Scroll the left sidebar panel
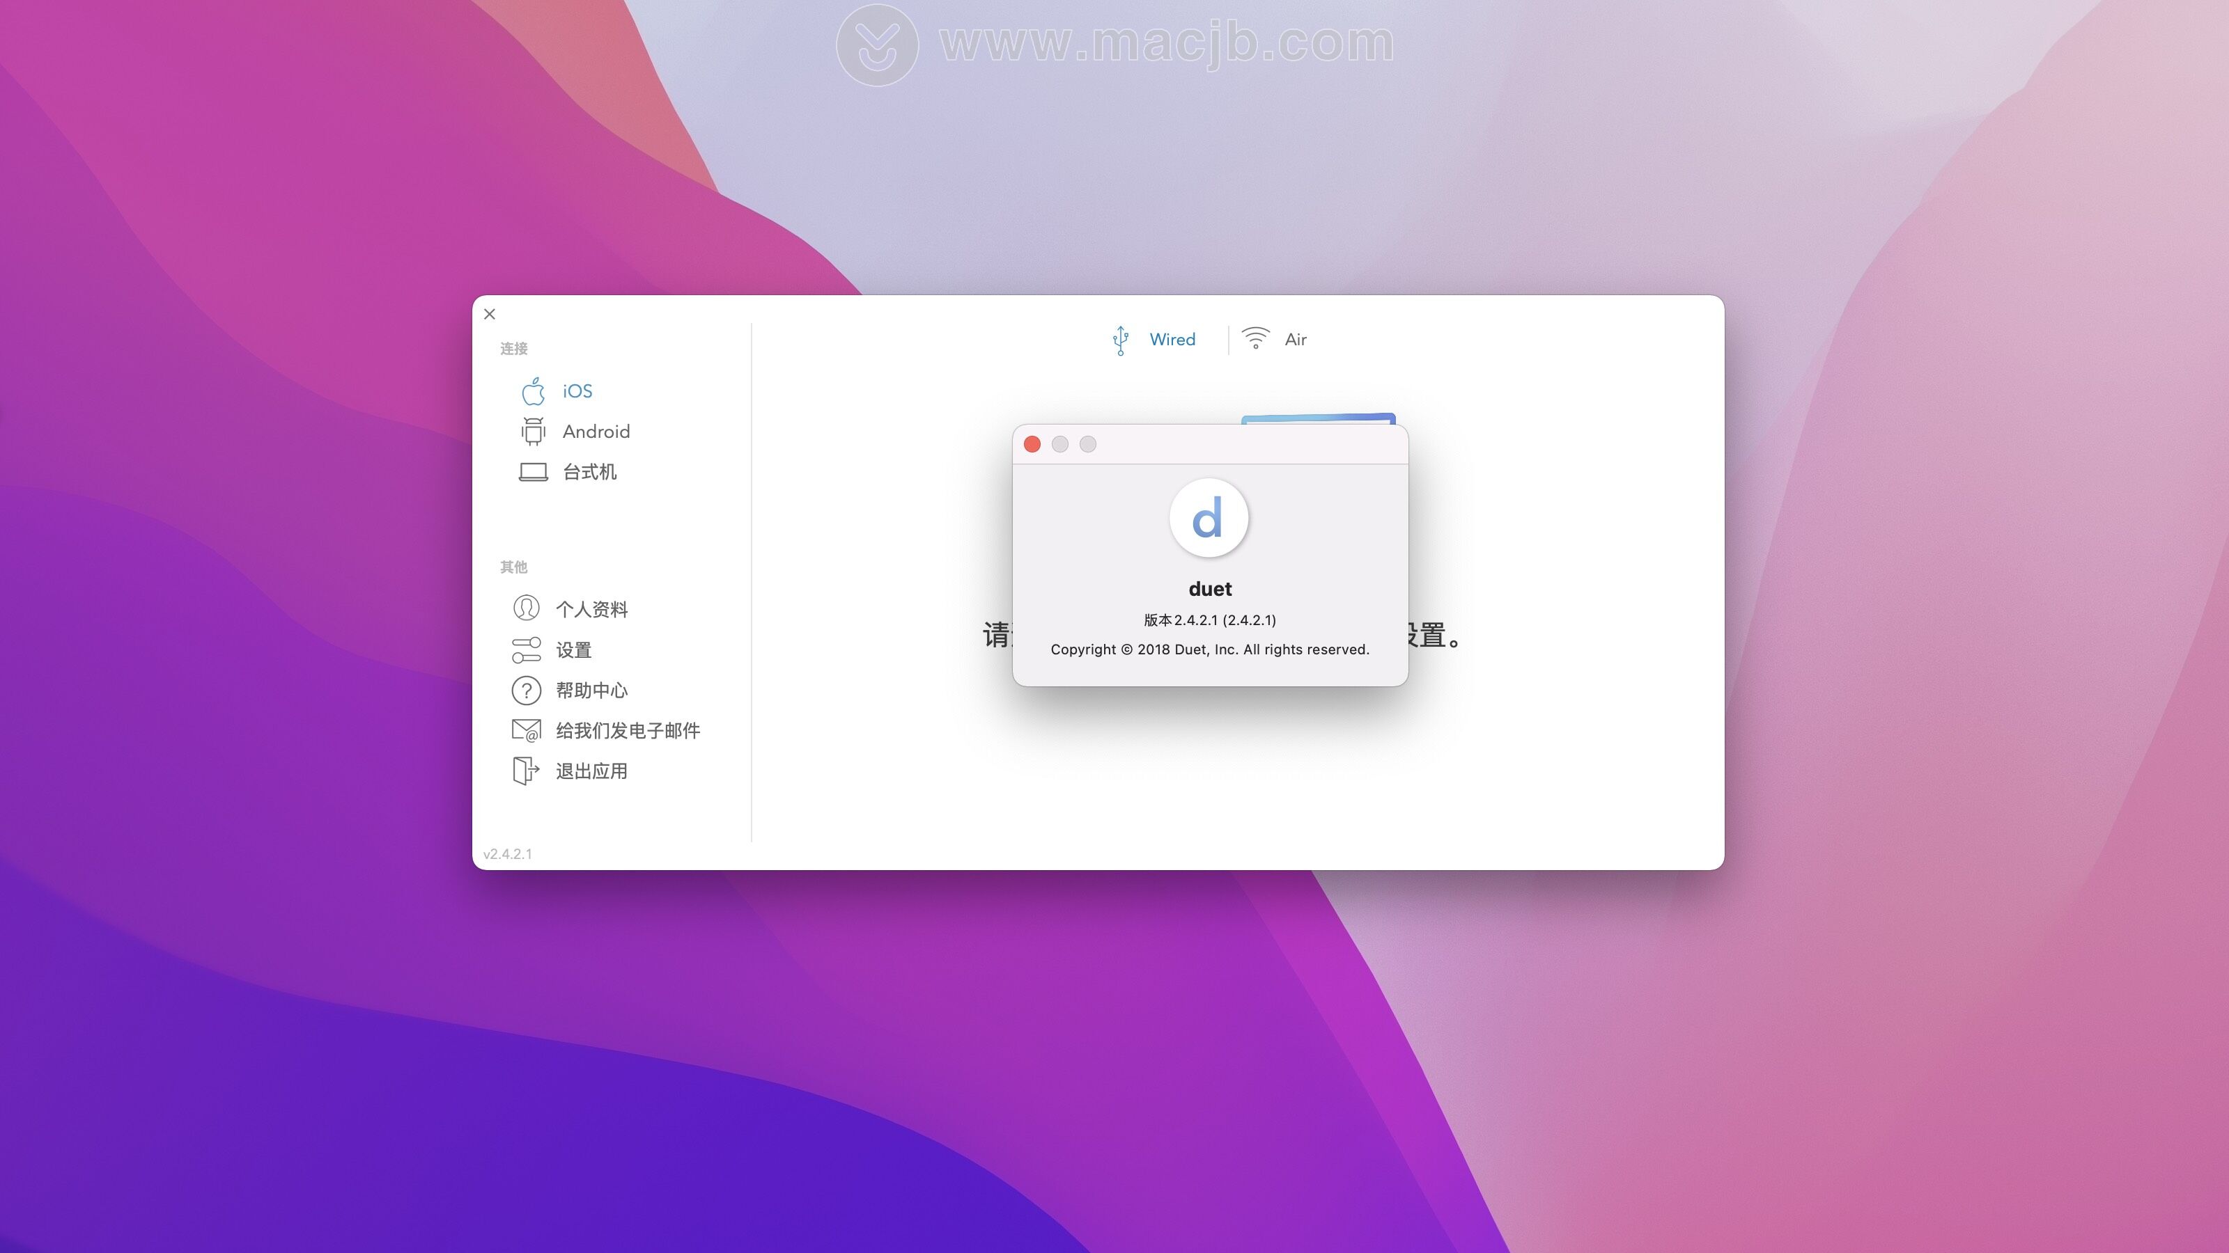 [612, 581]
